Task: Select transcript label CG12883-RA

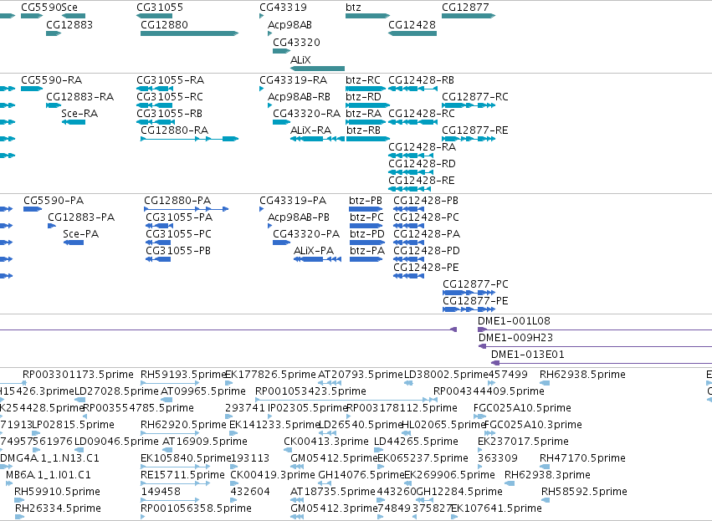Action: point(80,97)
